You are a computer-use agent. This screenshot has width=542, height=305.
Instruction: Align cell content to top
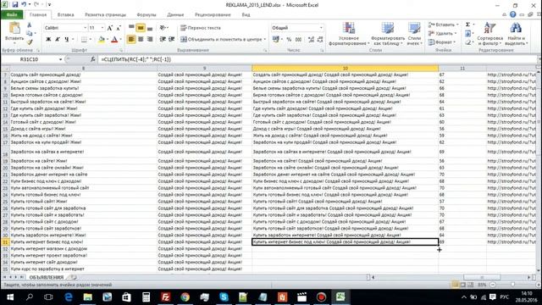[131, 27]
